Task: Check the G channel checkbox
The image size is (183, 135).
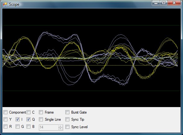Action: click(x=17, y=127)
